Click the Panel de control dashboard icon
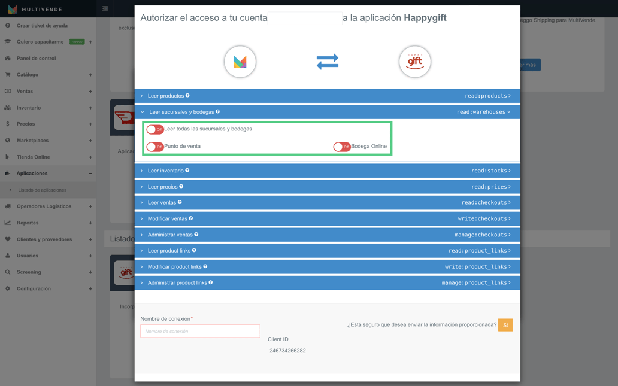The width and height of the screenshot is (618, 386). 8,58
